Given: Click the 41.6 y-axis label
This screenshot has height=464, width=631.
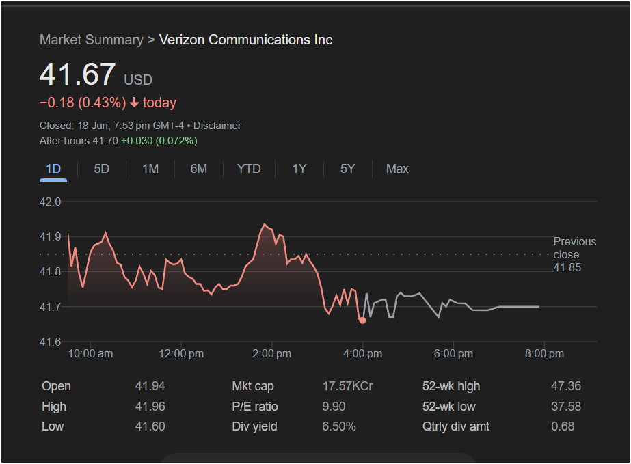Looking at the screenshot, I should coord(51,342).
